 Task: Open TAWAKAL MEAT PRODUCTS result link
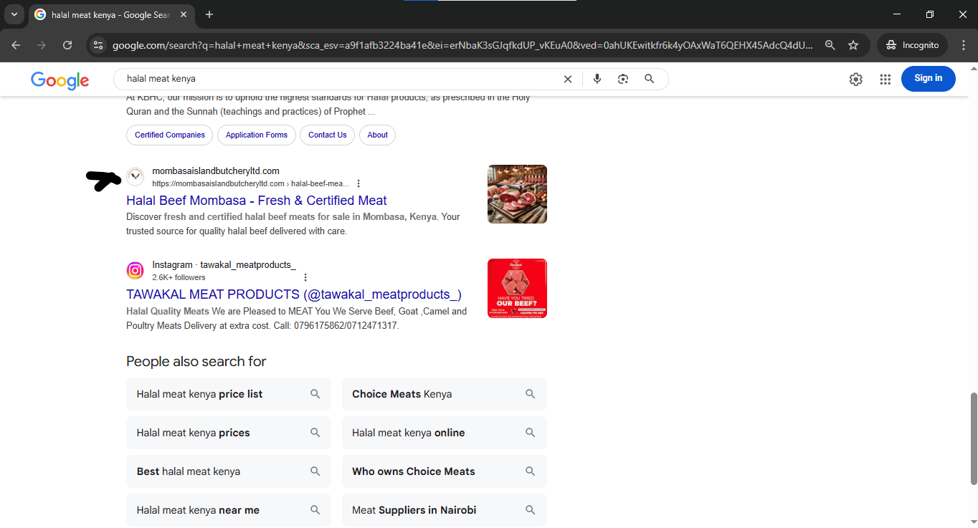[294, 294]
